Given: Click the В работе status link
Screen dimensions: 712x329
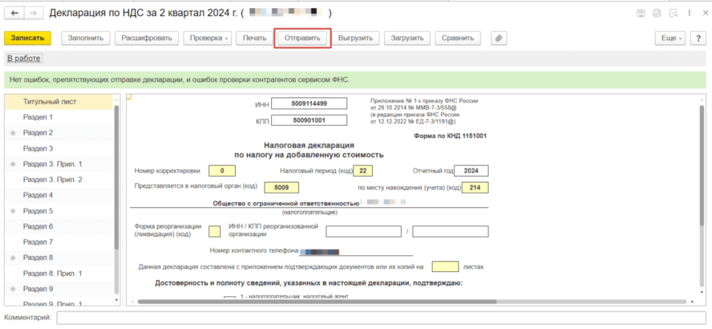Looking at the screenshot, I should pos(24,58).
